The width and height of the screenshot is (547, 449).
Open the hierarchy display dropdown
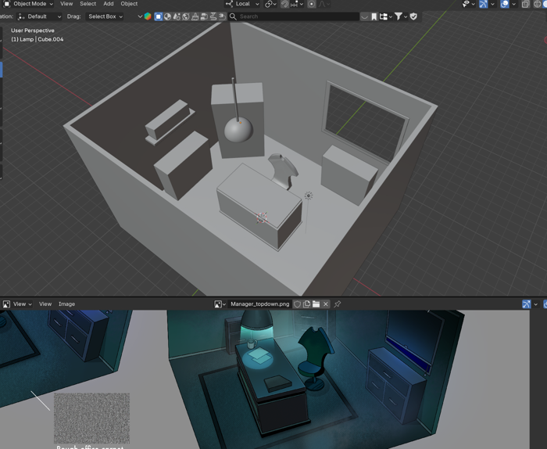(x=386, y=16)
